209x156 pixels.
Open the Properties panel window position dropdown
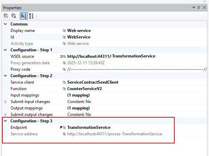point(194,7)
